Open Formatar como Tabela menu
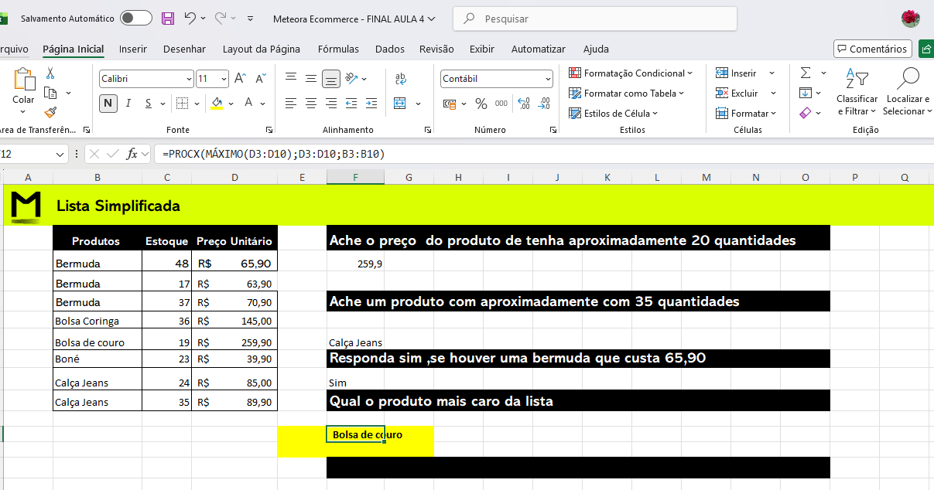The image size is (934, 490). pos(628,94)
